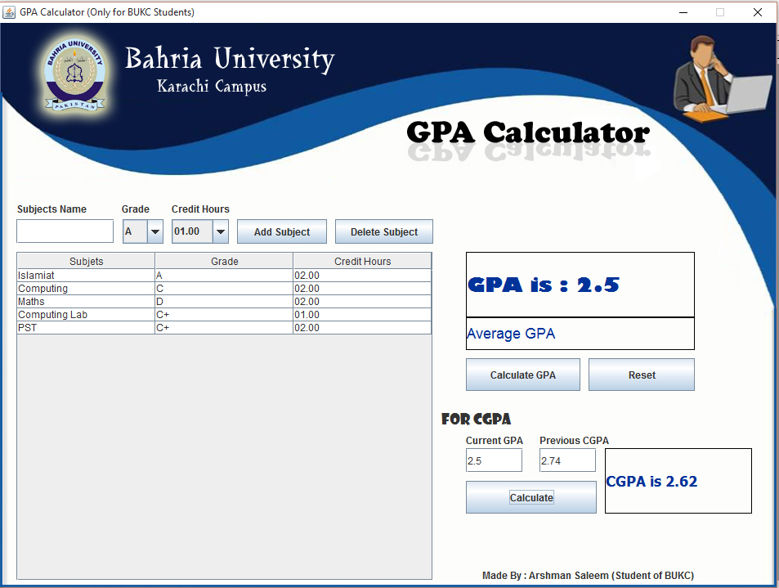Click the Add Subject button
779x588 pixels.
point(282,231)
